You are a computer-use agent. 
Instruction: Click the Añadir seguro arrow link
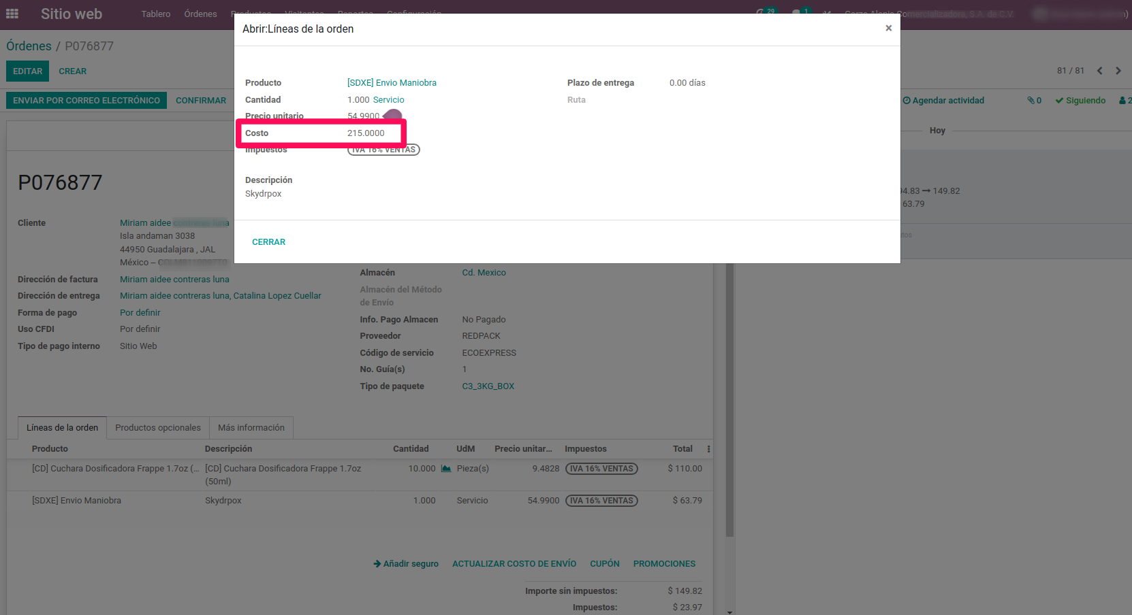coord(406,564)
